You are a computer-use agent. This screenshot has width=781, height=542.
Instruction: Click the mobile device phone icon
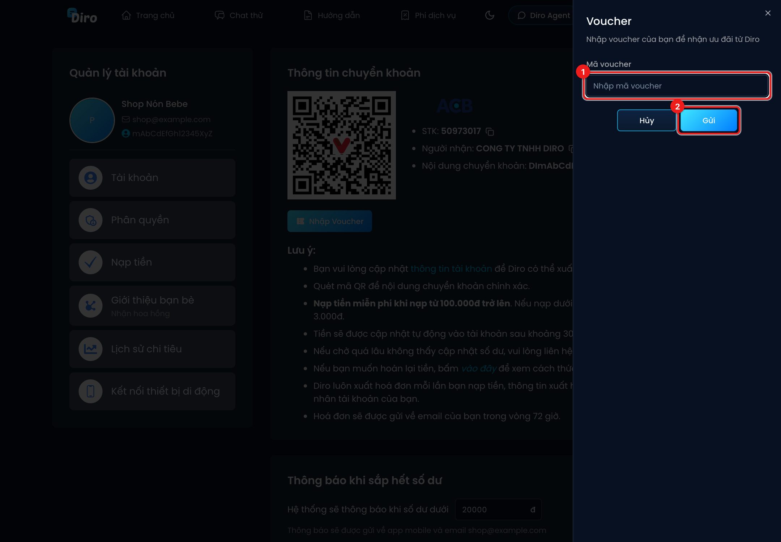90,391
